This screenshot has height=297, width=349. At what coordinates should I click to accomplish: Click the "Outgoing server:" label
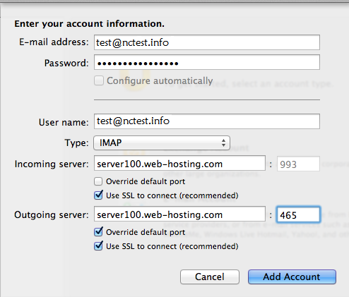52,215
